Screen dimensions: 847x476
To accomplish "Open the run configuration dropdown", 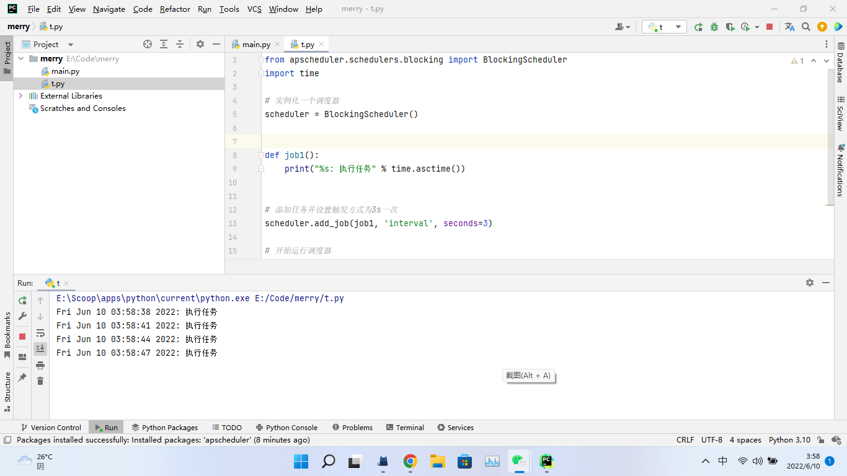I will (679, 27).
